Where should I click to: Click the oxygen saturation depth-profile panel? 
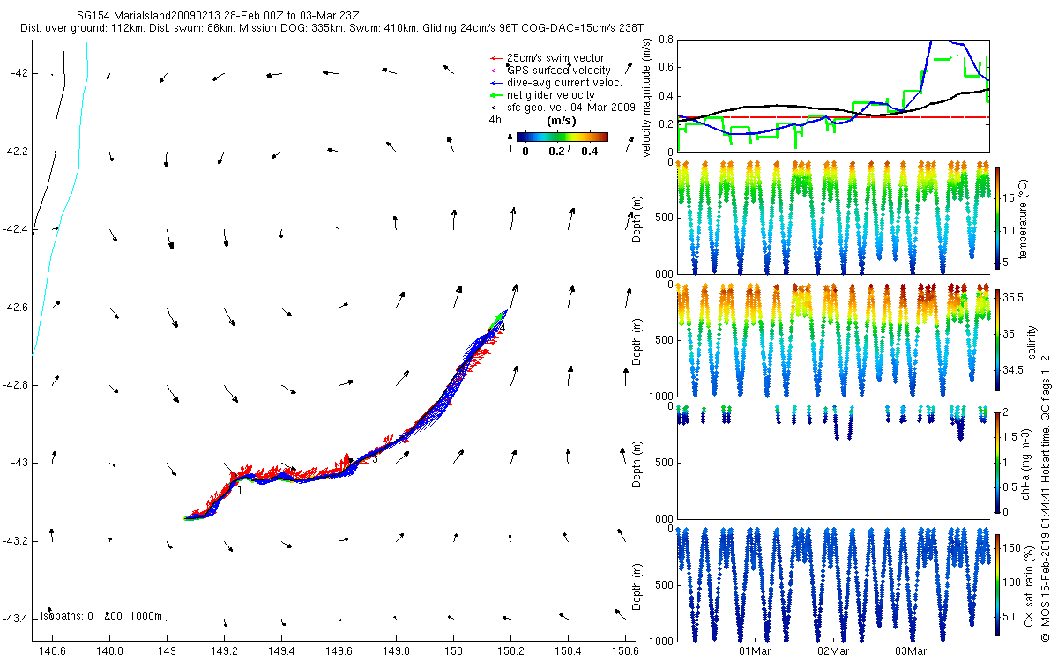pos(832,584)
